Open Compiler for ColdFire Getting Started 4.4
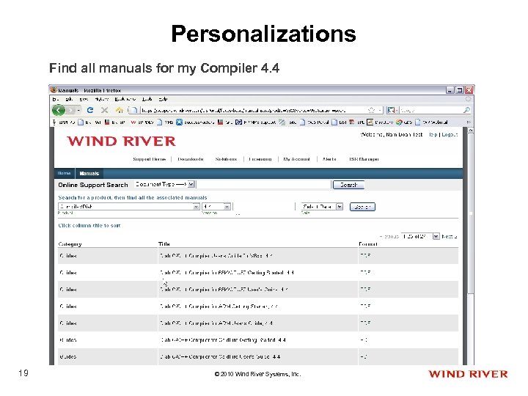Screen dimensions: 528x396 click(x=223, y=340)
